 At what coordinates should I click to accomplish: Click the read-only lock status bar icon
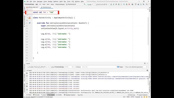142,97
